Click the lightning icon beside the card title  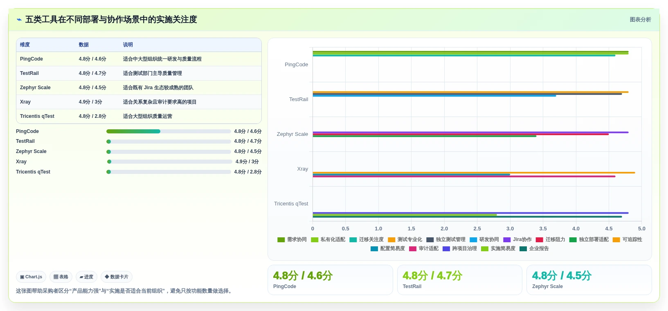(x=19, y=20)
